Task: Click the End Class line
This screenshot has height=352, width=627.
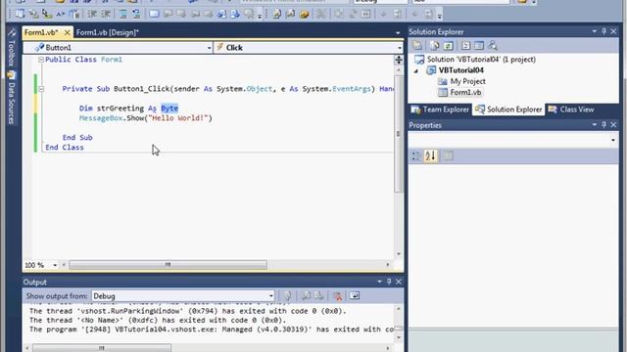Action: 65,148
